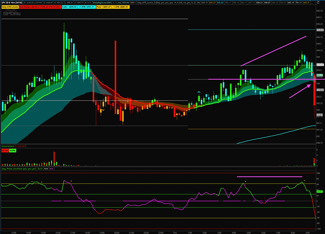Click the yellow Saty ATR Levels label
Screen dimensions: 325x234
10,7
